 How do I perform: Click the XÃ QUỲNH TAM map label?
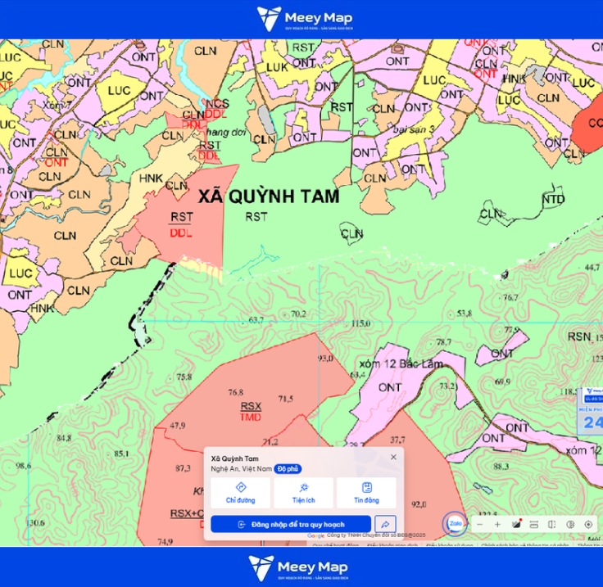coord(269,196)
